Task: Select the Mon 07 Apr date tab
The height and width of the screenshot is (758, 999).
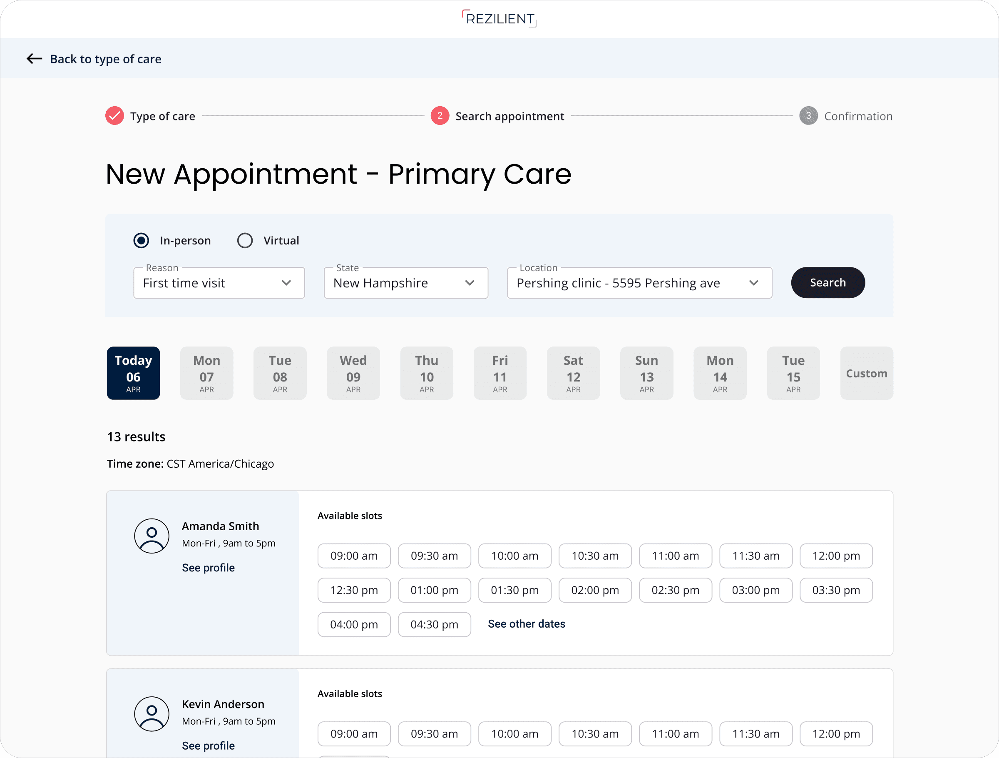Action: pos(206,373)
